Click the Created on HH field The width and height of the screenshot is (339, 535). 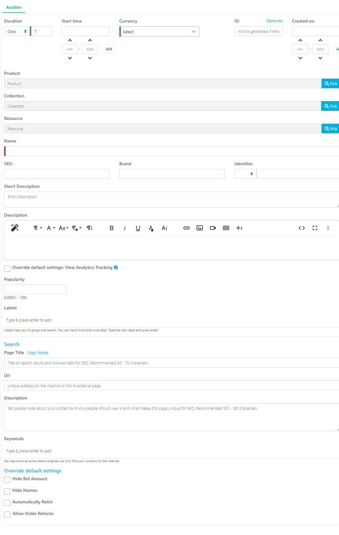300,49
